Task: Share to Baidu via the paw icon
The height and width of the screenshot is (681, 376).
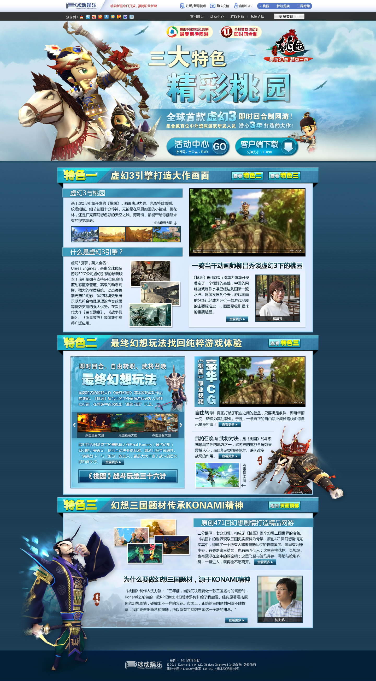Action: 125,17
